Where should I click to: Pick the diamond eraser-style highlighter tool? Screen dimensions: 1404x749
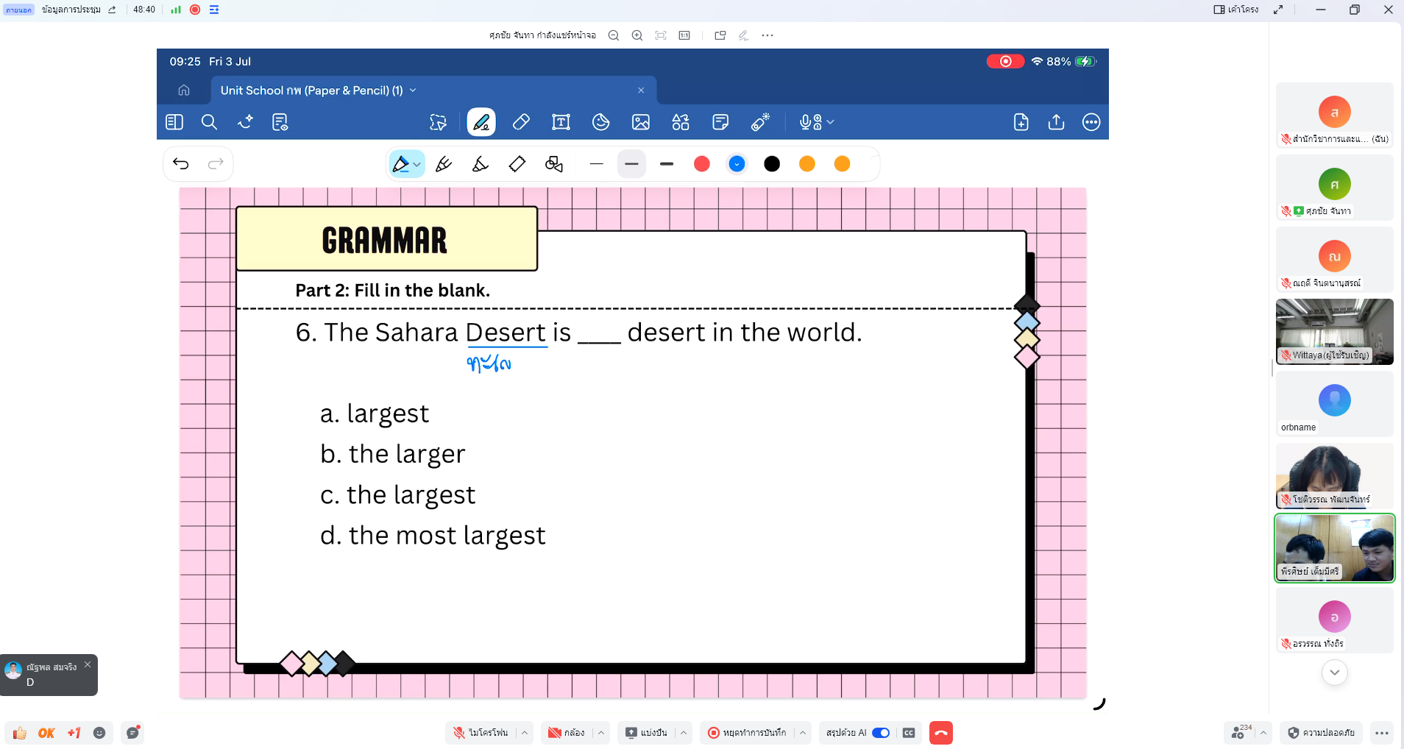[x=517, y=164]
